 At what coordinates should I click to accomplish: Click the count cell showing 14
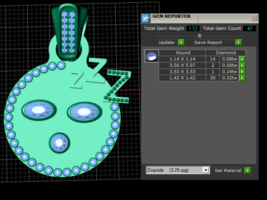coord(212,59)
